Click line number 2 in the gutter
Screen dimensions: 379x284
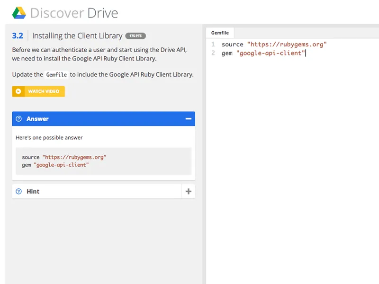pos(213,53)
